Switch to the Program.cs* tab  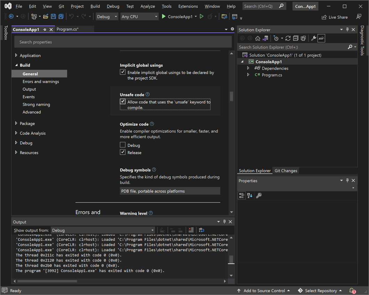coord(67,29)
